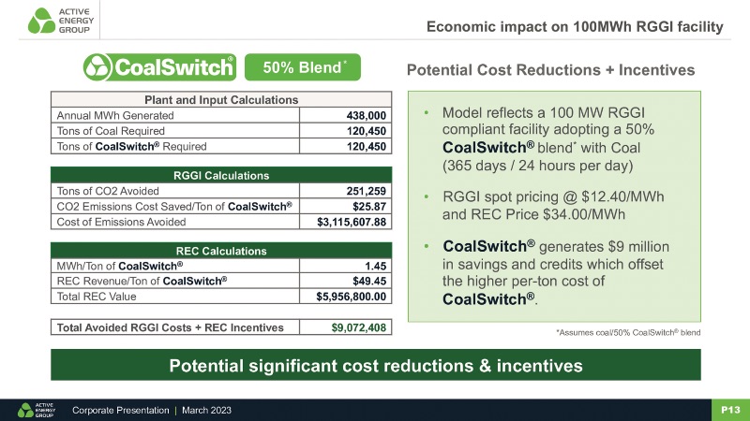Click the CoalSwitch logo banner
This screenshot has width=750, height=421.
pos(158,68)
